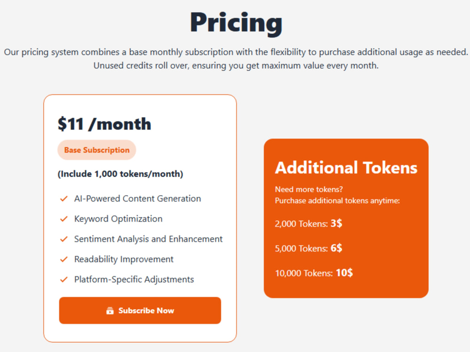Click the Platform-Specific Adjustments feature text
The image size is (470, 352).
point(134,279)
